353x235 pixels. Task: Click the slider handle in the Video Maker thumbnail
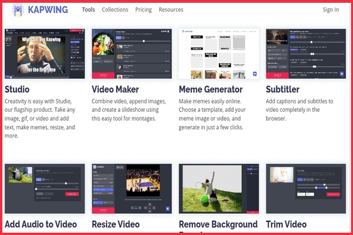point(144,41)
